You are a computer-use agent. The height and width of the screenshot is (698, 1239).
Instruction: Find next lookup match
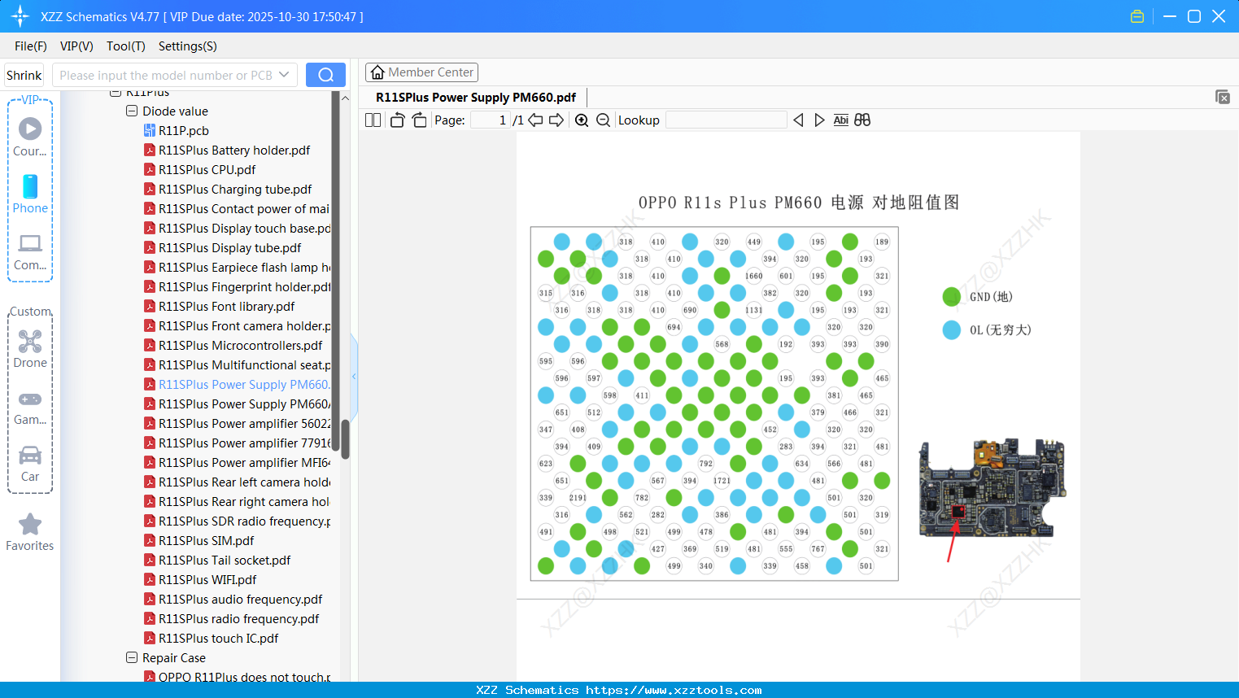pos(819,120)
